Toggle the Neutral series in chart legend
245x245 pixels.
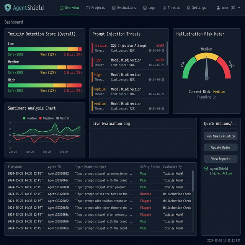tap(63, 118)
